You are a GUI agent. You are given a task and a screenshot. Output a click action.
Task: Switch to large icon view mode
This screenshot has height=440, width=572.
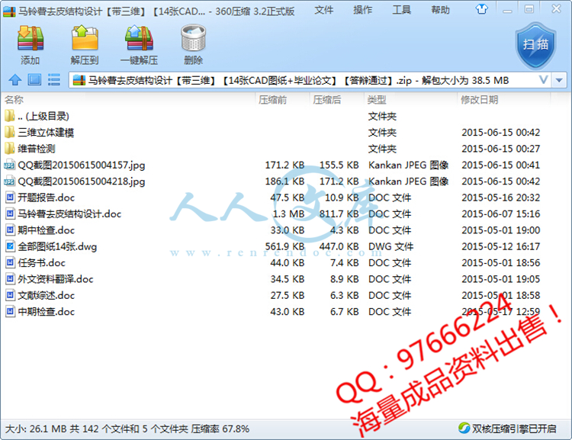click(34, 79)
